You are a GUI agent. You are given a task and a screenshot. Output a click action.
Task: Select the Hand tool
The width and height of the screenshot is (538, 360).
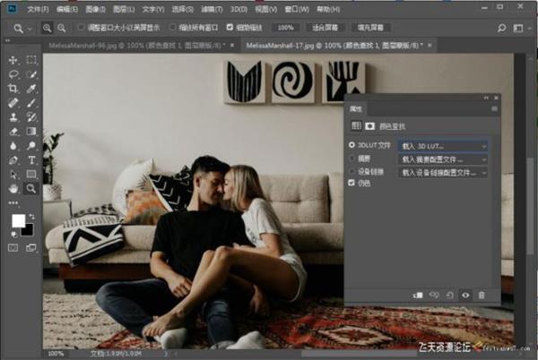[13, 189]
